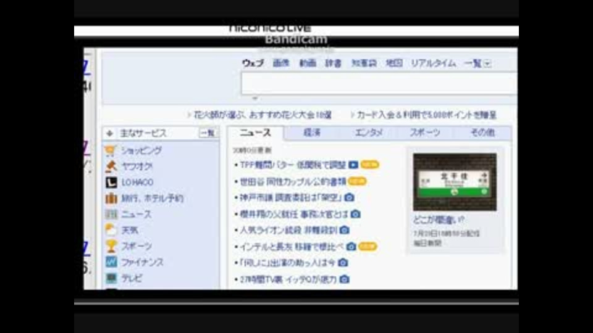
Task: Open the 花火師が選ぶ花火大会 promo link
Action: [263, 115]
